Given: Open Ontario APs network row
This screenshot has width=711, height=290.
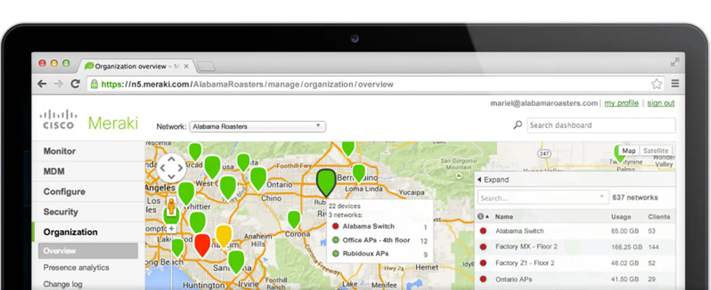Looking at the screenshot, I should pyautogui.click(x=513, y=279).
